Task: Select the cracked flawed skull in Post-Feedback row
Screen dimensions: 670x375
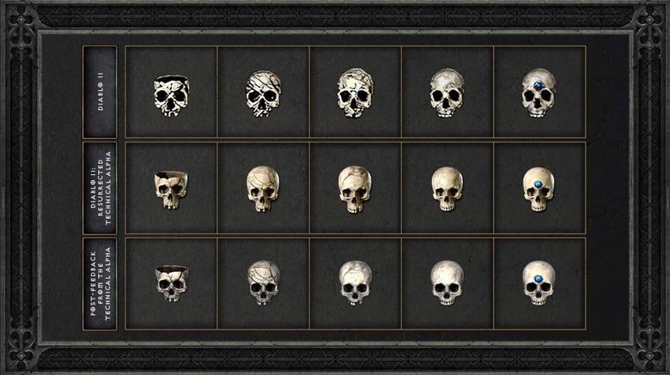Action: click(x=264, y=282)
